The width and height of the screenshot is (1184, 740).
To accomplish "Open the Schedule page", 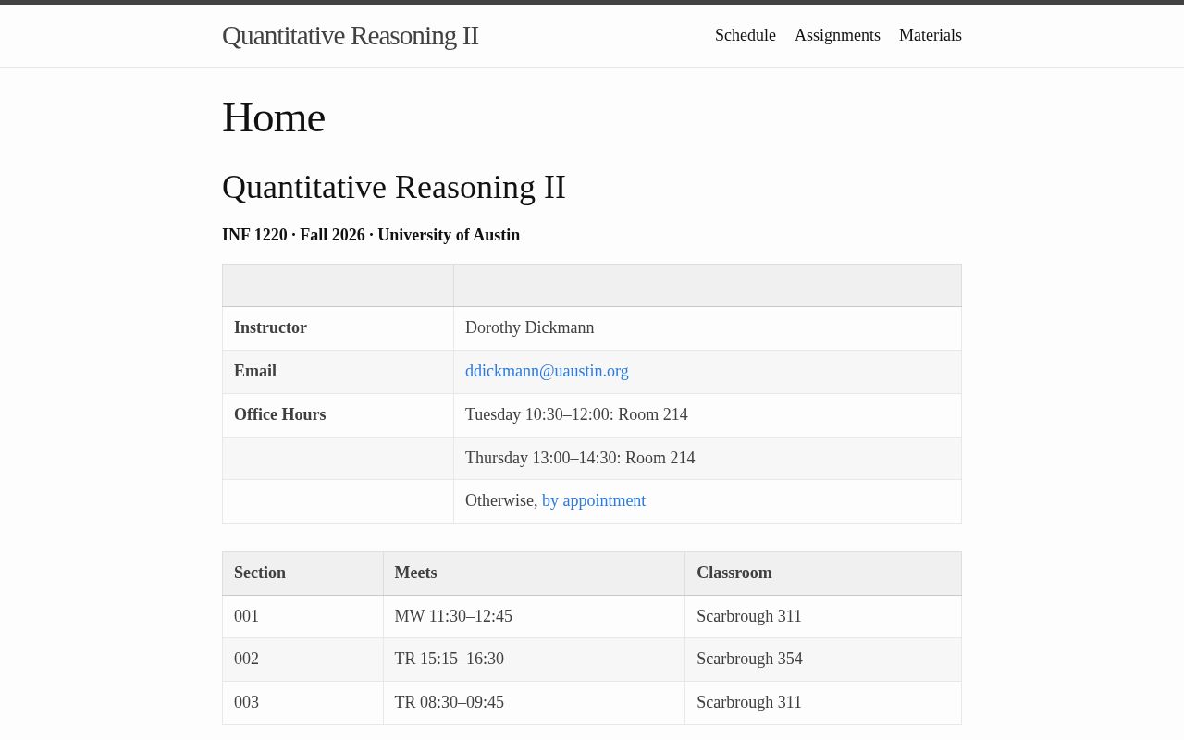I will click(746, 35).
